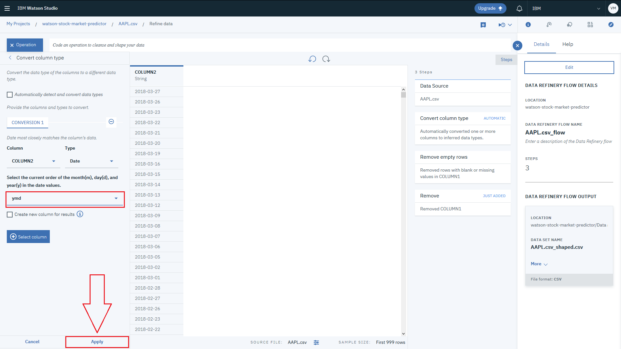The width and height of the screenshot is (621, 349).
Task: Click the sample size settings icon
Action: (316, 342)
